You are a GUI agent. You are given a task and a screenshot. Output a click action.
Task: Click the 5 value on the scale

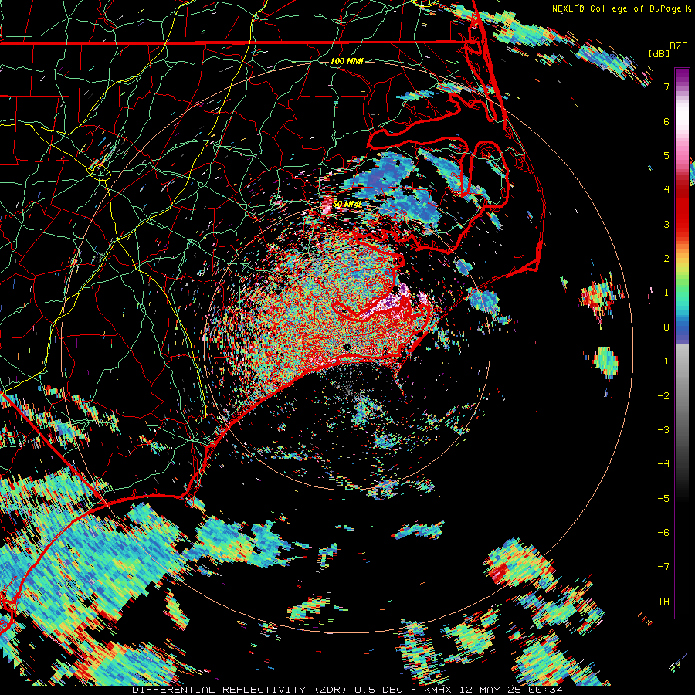[x=666, y=155]
